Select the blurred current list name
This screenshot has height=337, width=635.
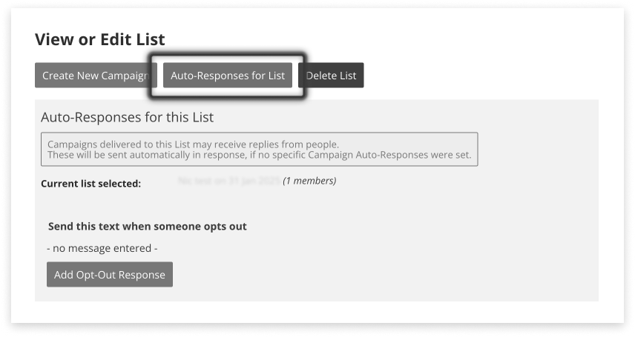[228, 181]
